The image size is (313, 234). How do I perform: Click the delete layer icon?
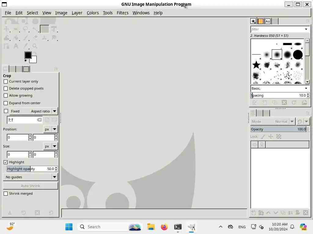click(x=306, y=213)
